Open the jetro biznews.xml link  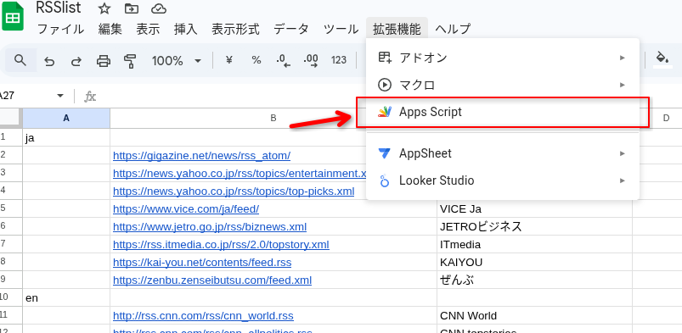point(210,226)
